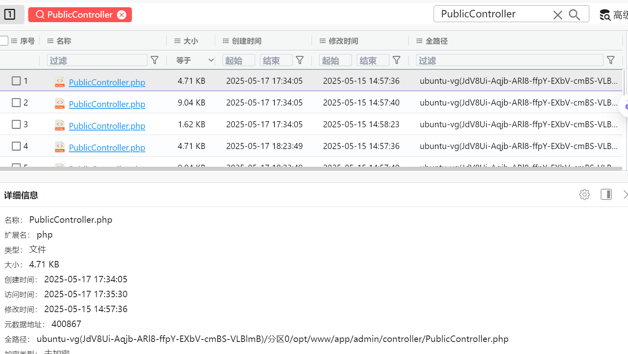
Task: Open the 修改时间 column menu icon
Action: pyautogui.click(x=323, y=41)
